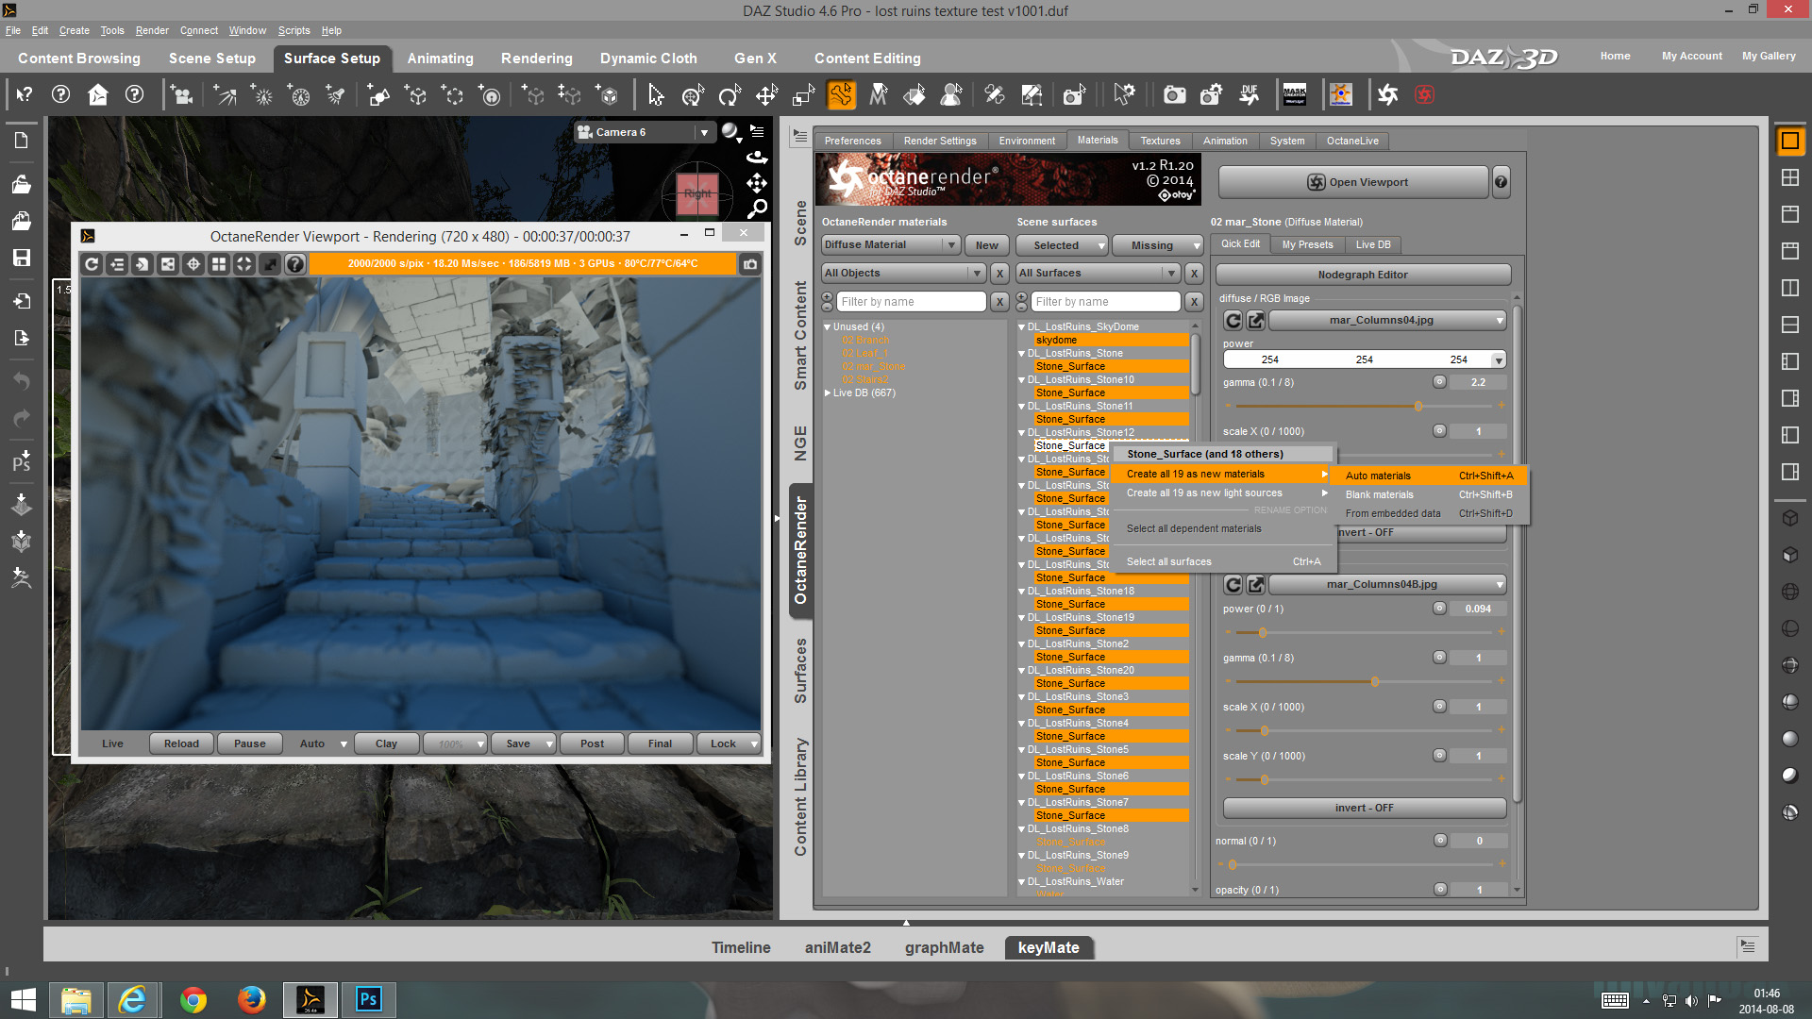The width and height of the screenshot is (1812, 1019).
Task: Click reload texture icon beside mar_Columns04.jpg
Action: [1233, 321]
